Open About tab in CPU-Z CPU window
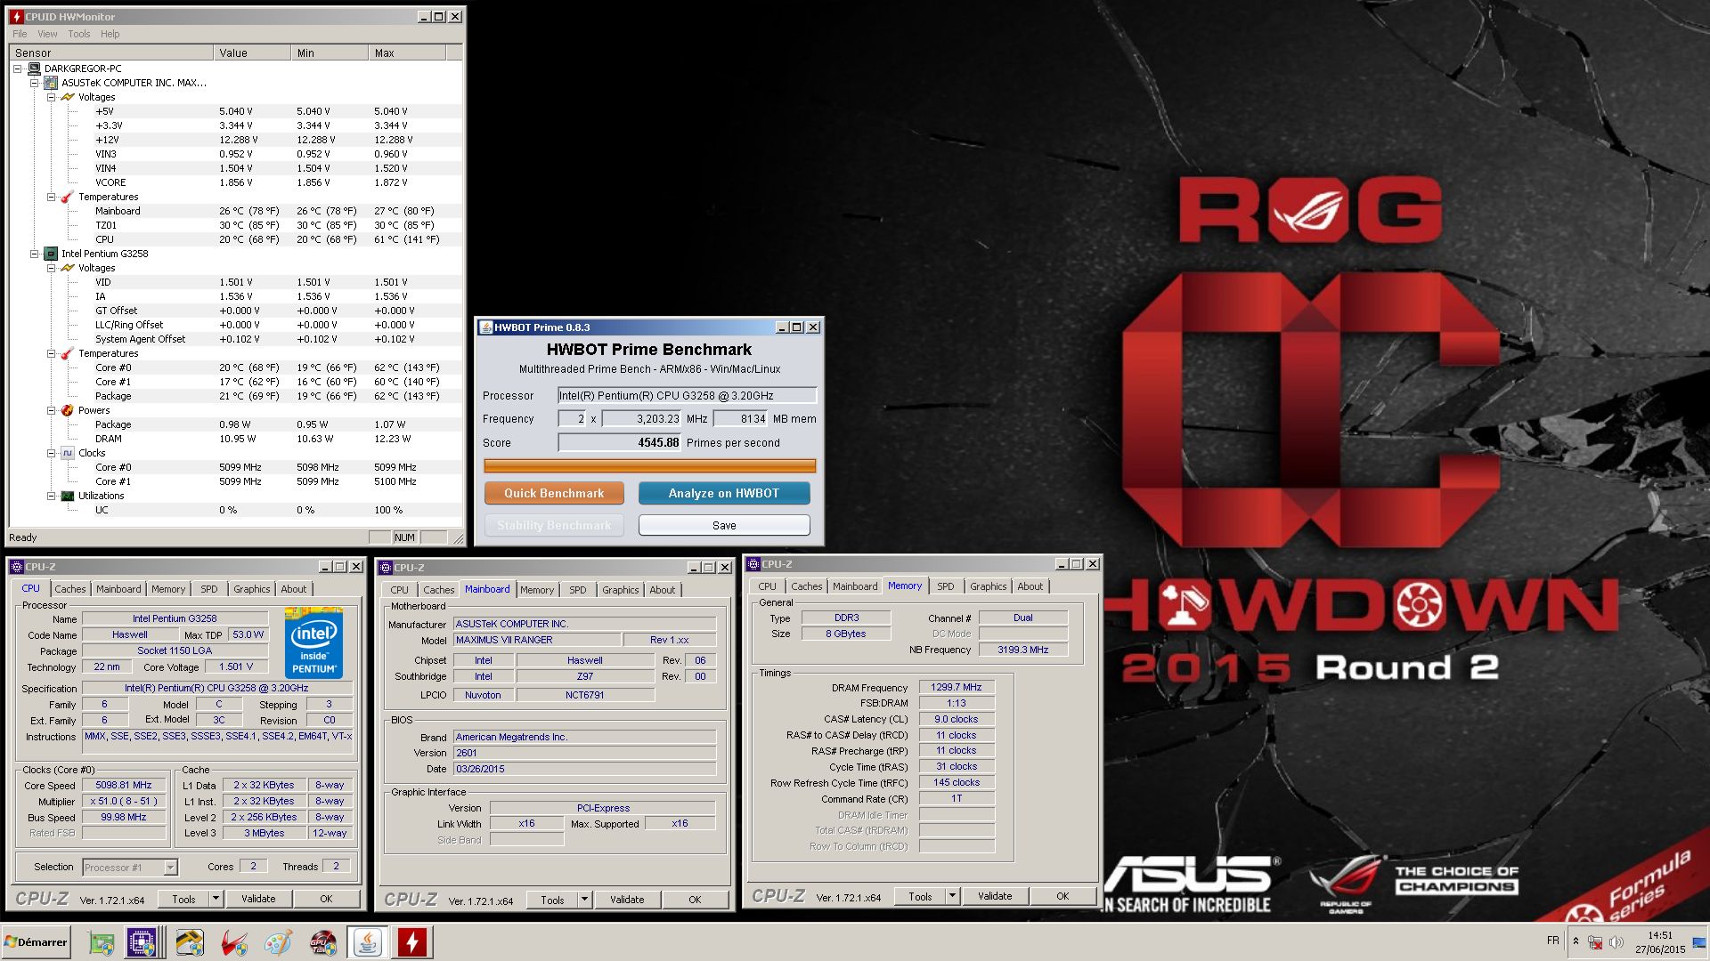Viewport: 1710px width, 961px height. click(x=294, y=589)
